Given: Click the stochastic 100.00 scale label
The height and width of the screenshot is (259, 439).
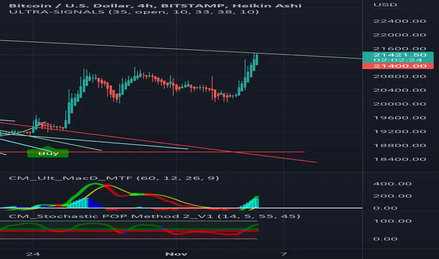Looking at the screenshot, I should point(392,221).
